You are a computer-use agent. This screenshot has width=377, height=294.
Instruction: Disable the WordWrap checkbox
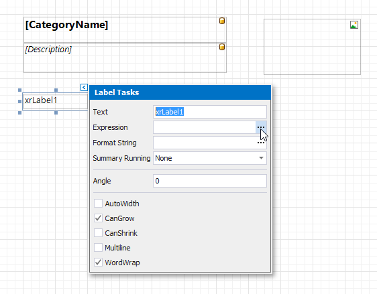coord(98,263)
